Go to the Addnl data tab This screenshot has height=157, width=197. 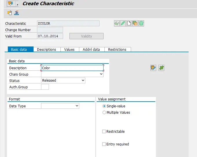[91, 49]
